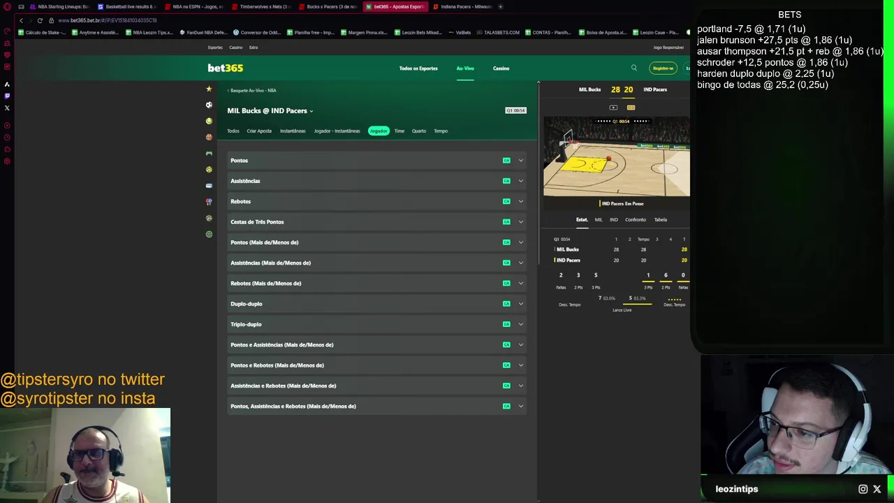This screenshot has height=503, width=894.
Task: Select the Tempo tab
Action: point(441,131)
